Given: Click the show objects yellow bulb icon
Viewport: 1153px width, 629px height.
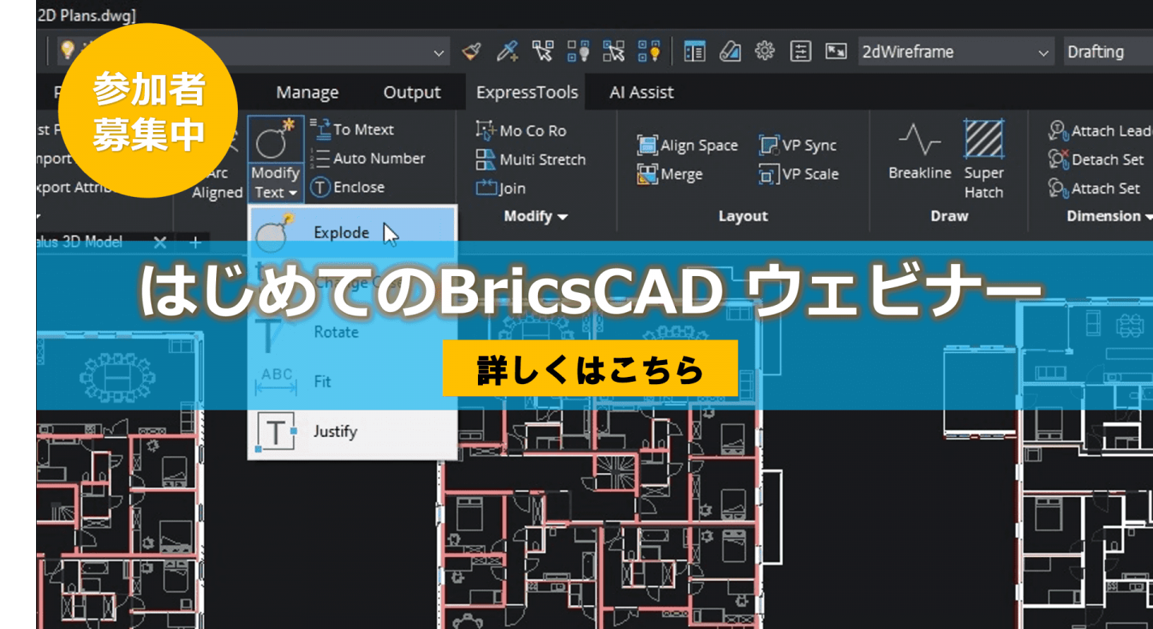Looking at the screenshot, I should 649,52.
